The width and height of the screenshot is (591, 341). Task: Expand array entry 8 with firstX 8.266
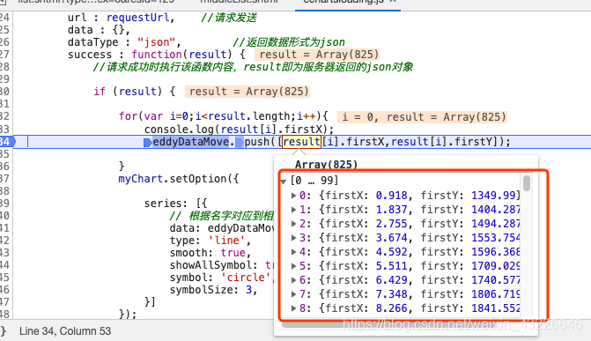coord(293,308)
